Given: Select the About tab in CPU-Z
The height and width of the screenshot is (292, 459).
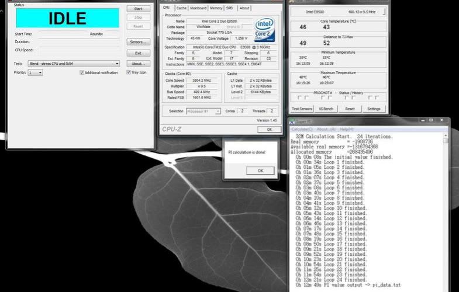Looking at the screenshot, I should [x=244, y=8].
